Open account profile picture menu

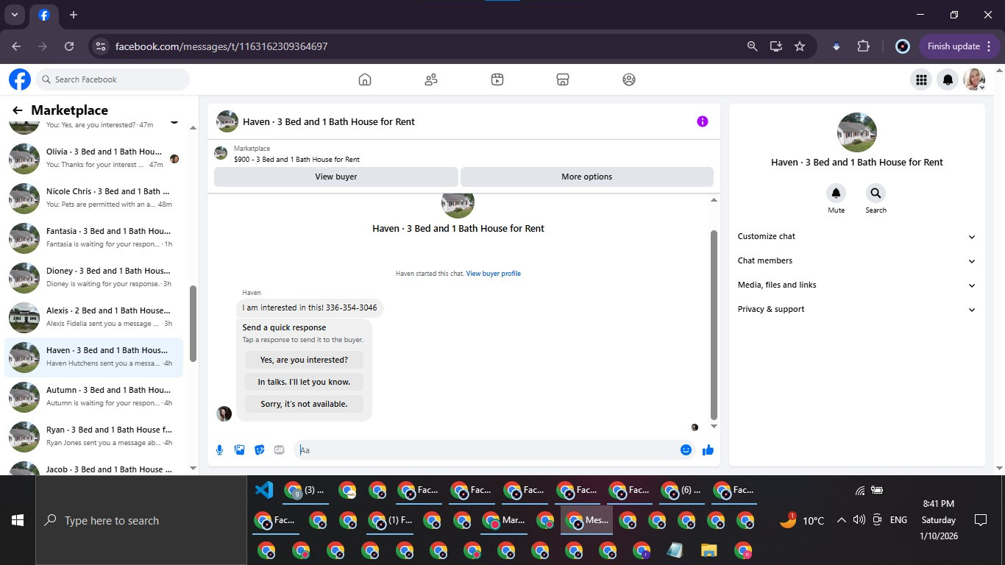[x=975, y=79]
